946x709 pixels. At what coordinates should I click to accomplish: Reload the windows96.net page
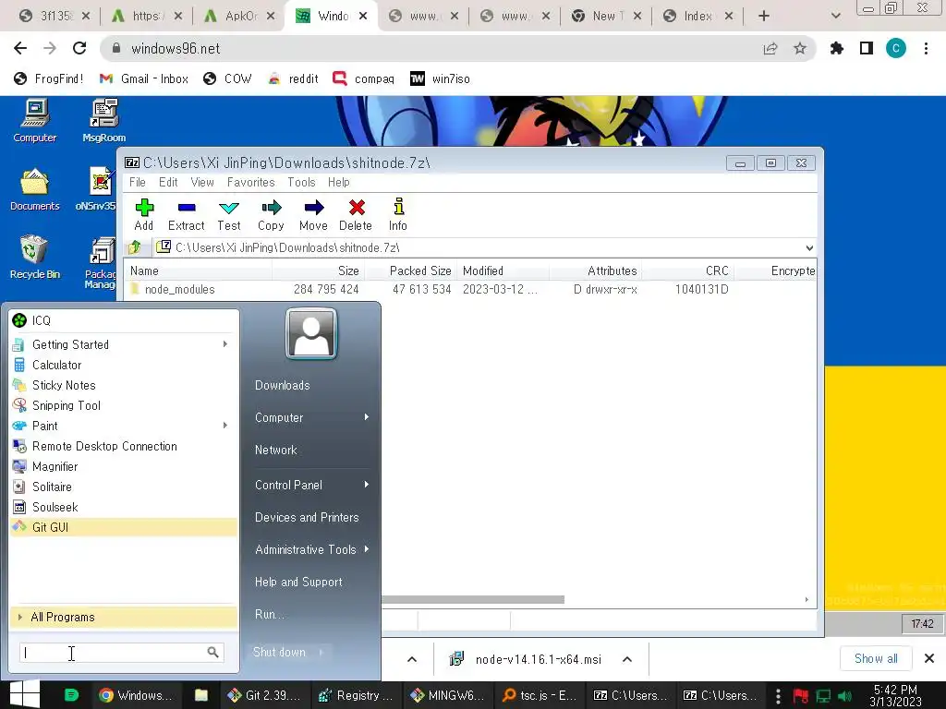click(x=79, y=48)
